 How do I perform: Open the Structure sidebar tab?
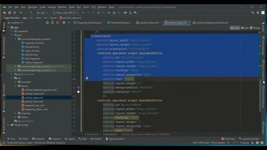4,90
